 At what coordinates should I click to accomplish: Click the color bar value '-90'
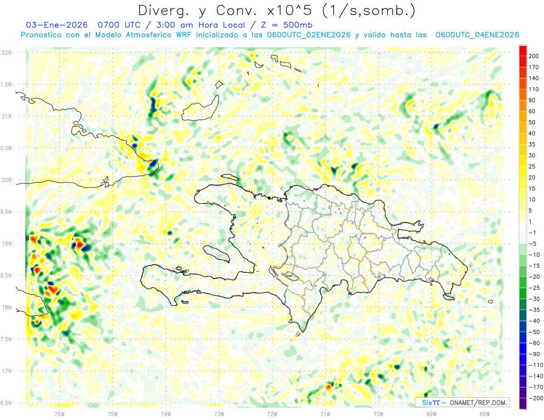point(534,354)
